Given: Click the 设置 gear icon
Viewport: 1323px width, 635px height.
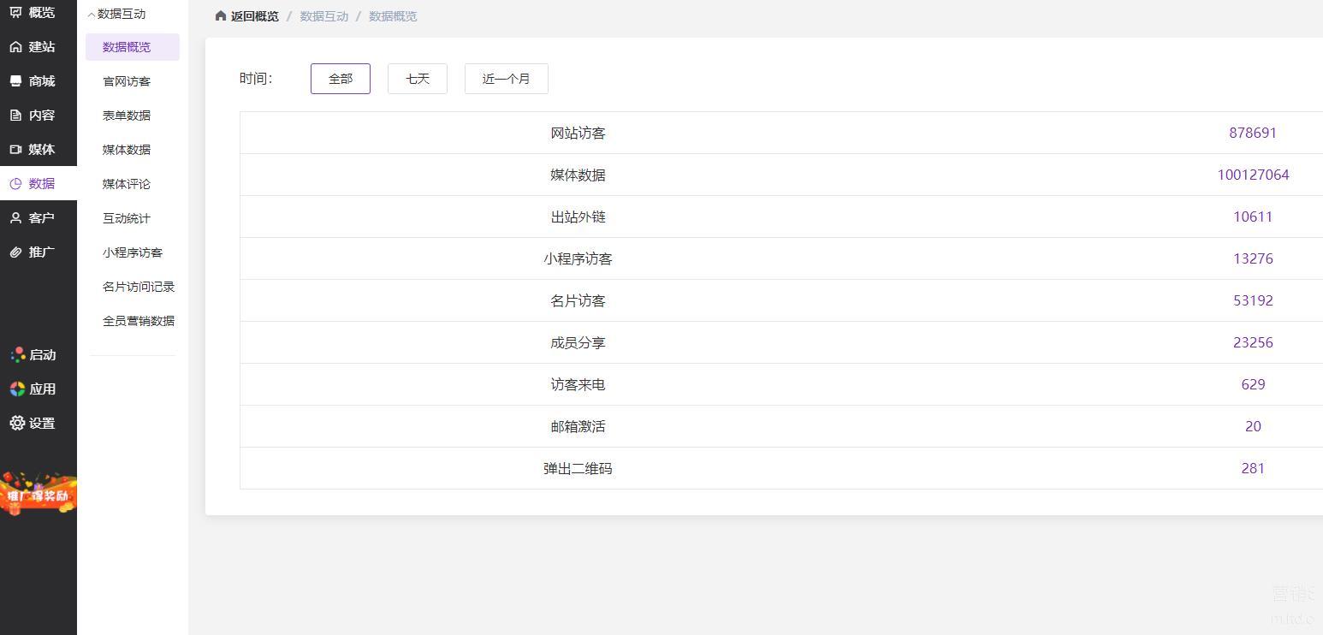Looking at the screenshot, I should pos(17,423).
